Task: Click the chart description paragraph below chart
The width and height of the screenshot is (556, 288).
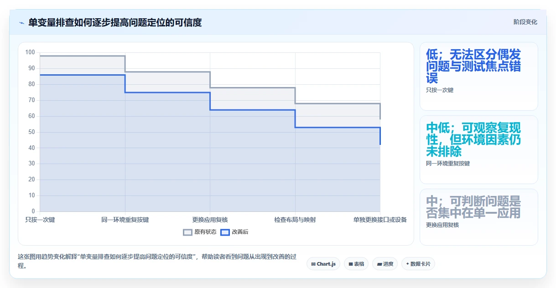Action: click(157, 261)
